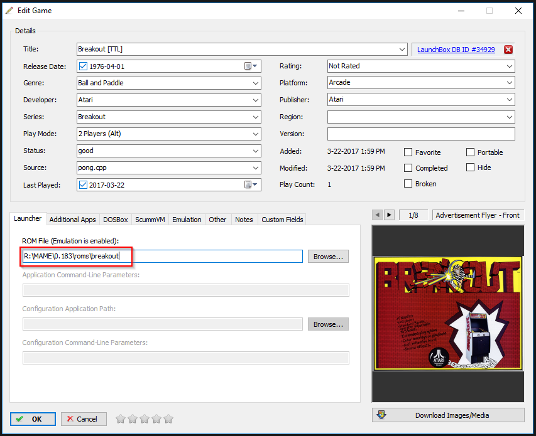
Task: Open the Custom Fields tab
Action: point(282,220)
